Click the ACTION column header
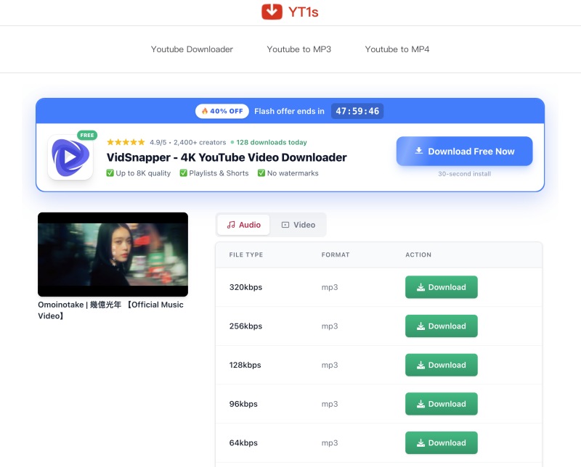The width and height of the screenshot is (581, 467). pos(418,255)
